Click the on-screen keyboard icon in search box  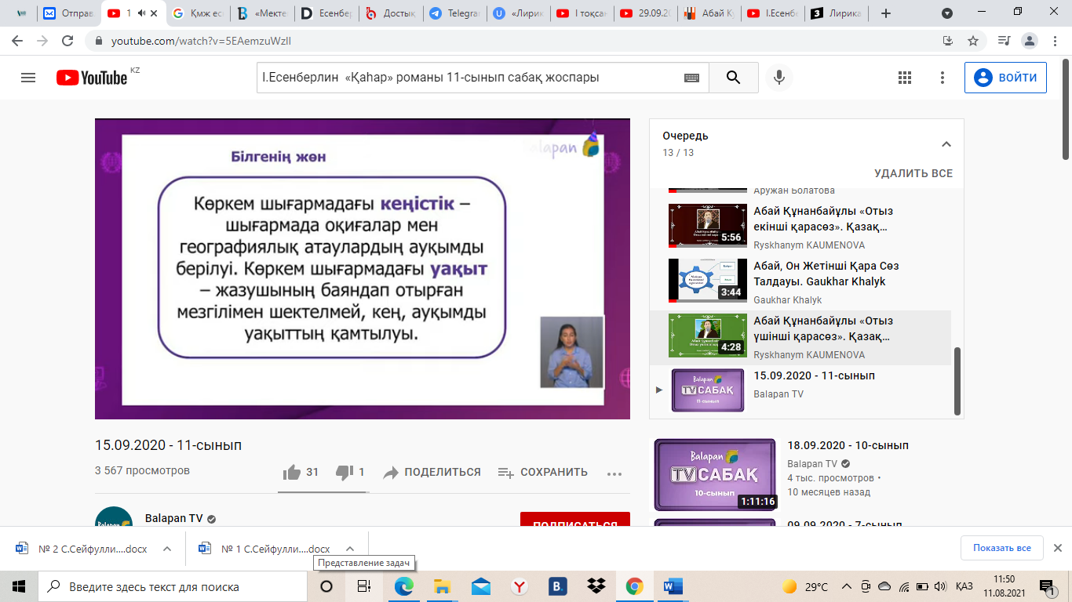click(x=691, y=78)
